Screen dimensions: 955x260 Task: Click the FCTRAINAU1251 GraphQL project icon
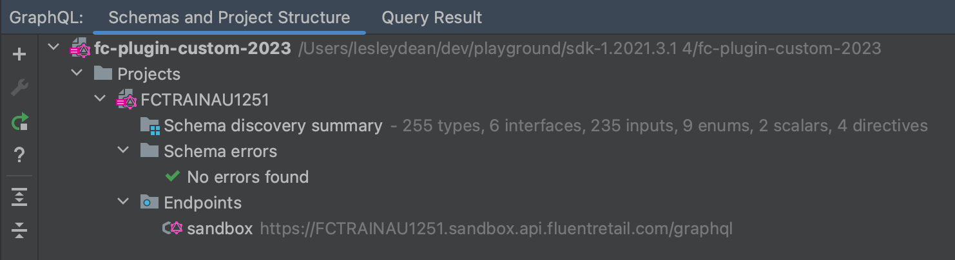click(126, 100)
